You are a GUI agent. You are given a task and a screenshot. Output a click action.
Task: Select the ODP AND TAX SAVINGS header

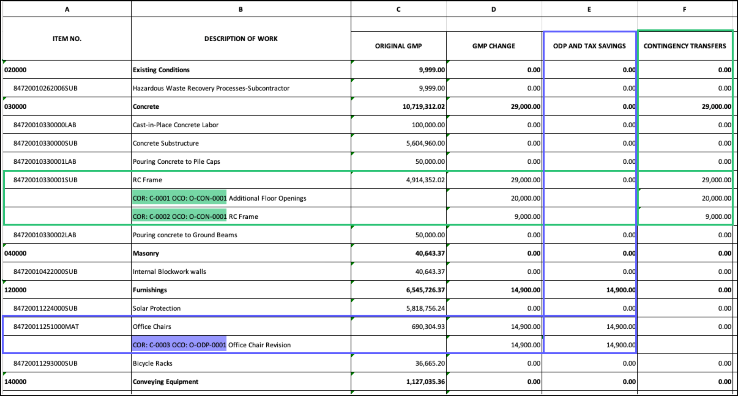(x=589, y=46)
